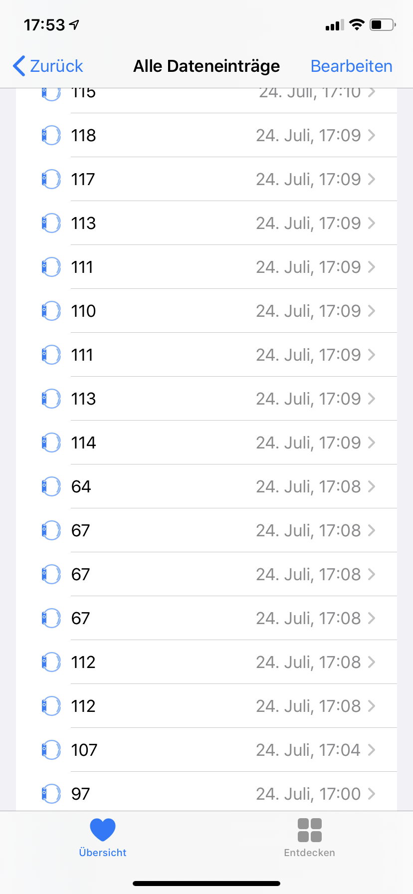This screenshot has width=413, height=894.
Task: Tap Apple Watch icon beside entry 107
Action: [51, 750]
